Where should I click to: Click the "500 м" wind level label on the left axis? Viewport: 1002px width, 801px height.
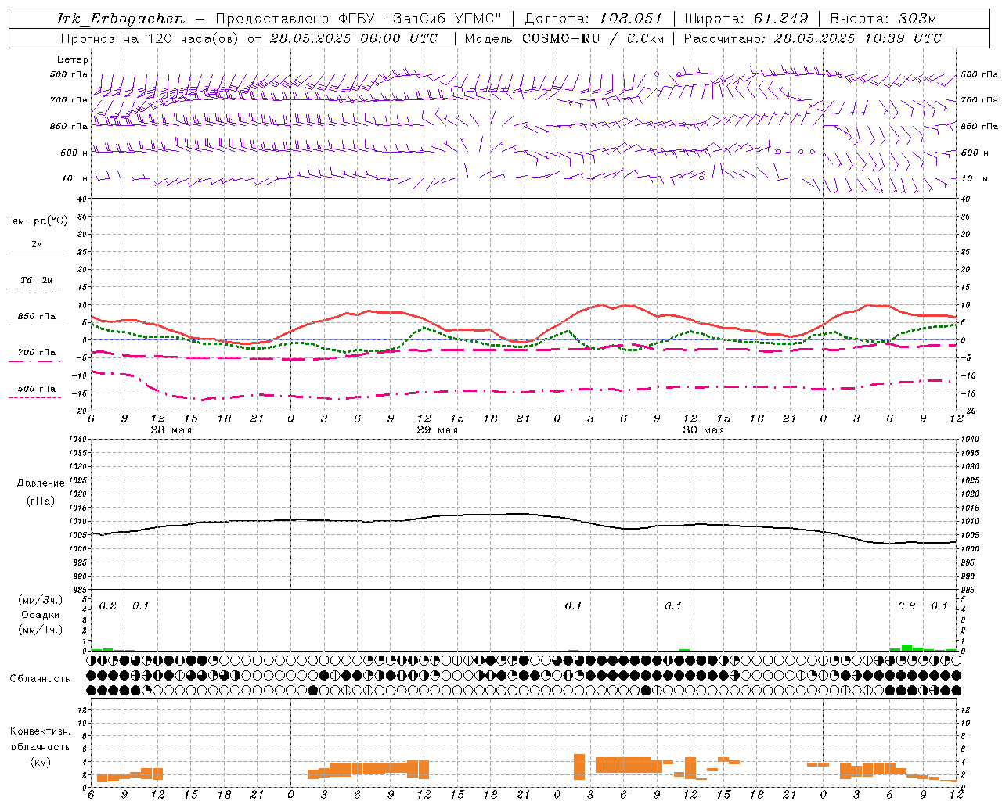click(x=74, y=153)
